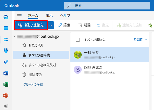Image resolution: width=154 pixels, height=110 pixels.
Task: Open Groups icon in the app rail
Action: [x=6, y=51]
